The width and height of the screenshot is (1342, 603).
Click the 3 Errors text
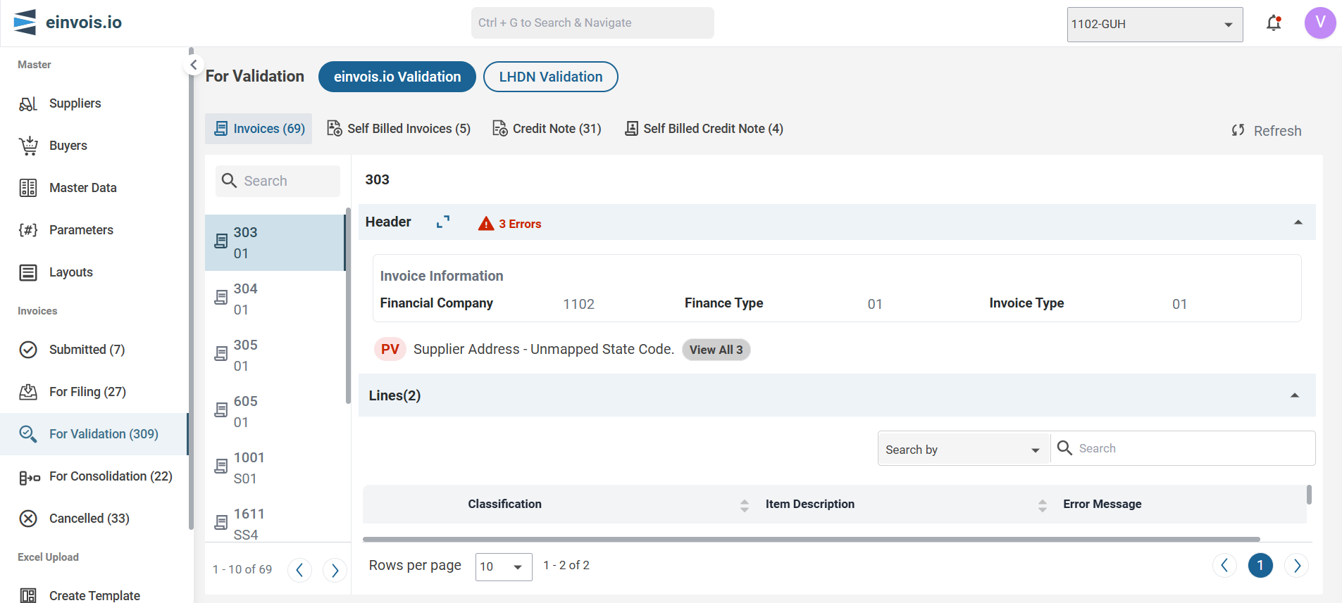point(520,224)
